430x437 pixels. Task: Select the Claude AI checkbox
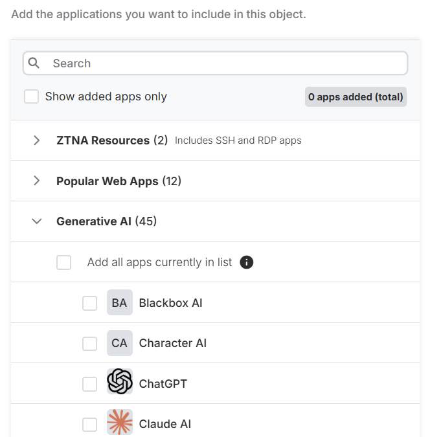pyautogui.click(x=90, y=425)
